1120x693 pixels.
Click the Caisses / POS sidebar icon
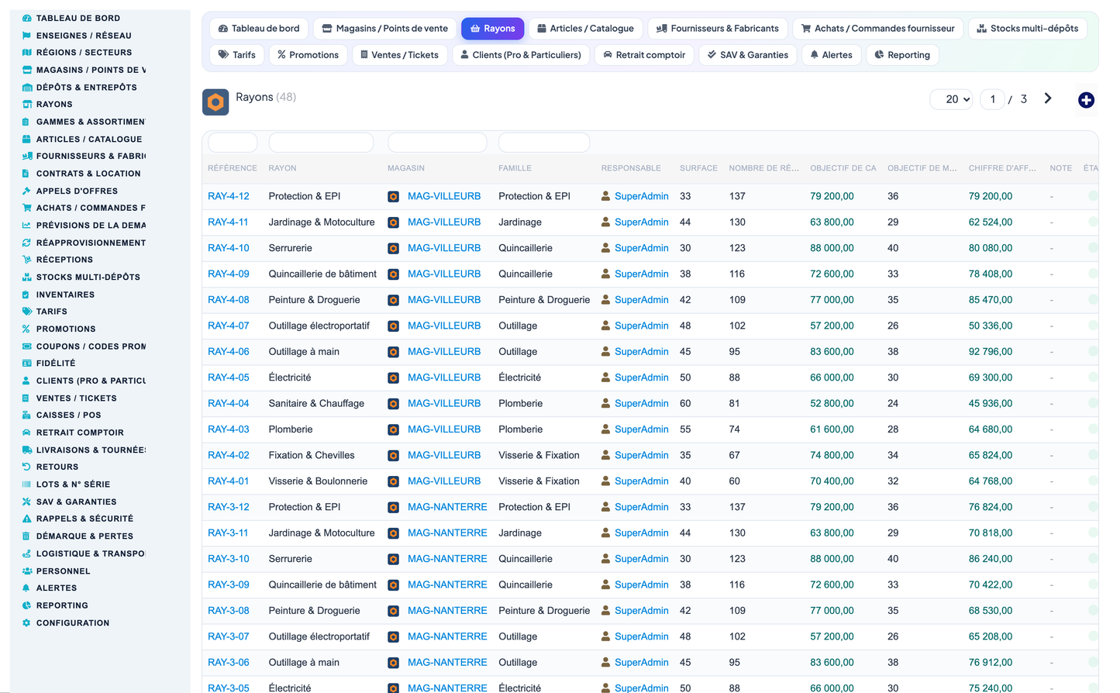click(26, 415)
